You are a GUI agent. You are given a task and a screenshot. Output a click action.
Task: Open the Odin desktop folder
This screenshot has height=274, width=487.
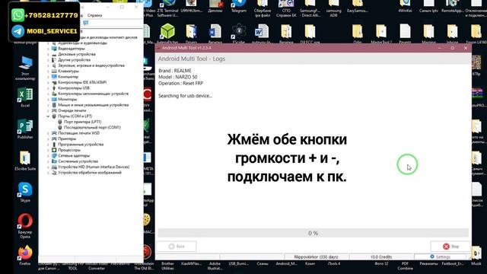point(357,33)
